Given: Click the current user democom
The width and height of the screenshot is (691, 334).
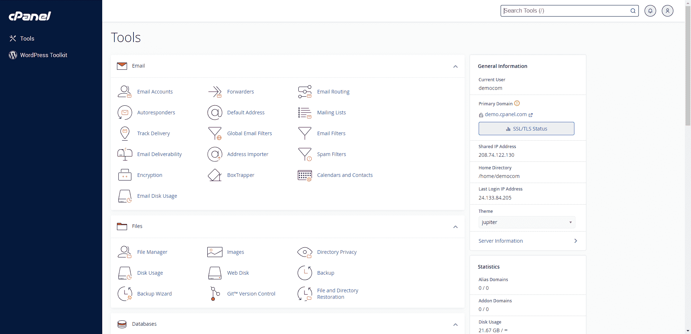Looking at the screenshot, I should [490, 88].
